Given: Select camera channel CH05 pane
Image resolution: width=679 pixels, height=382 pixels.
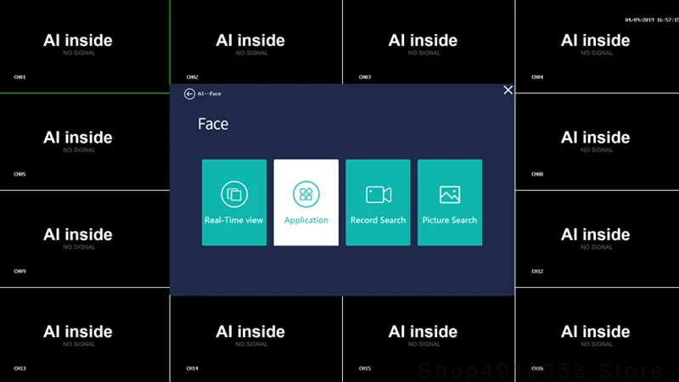Looking at the screenshot, I should [x=84, y=142].
